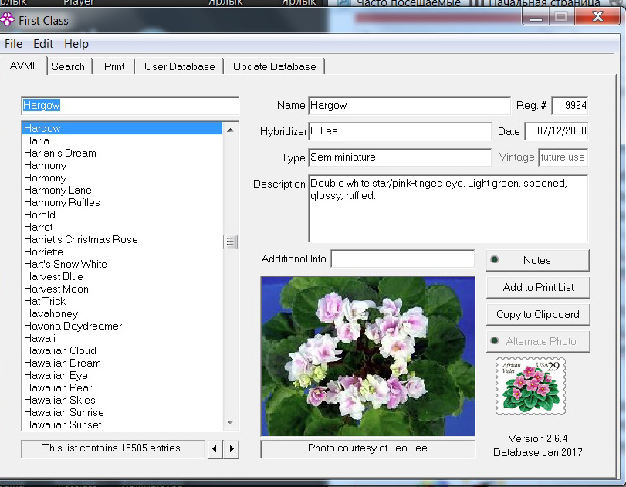Switch to the Search tab

point(69,66)
